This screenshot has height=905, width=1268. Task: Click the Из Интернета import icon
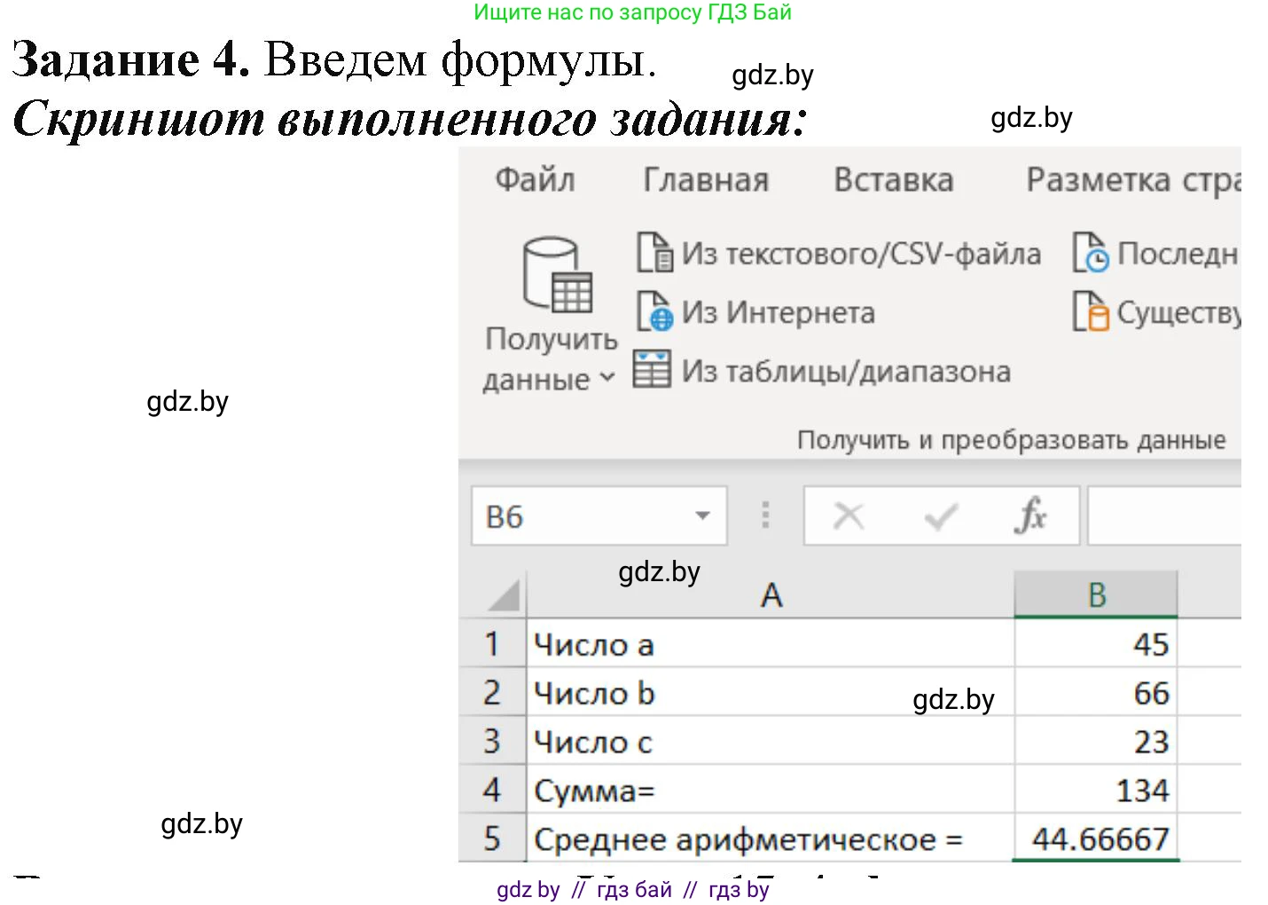point(654,313)
